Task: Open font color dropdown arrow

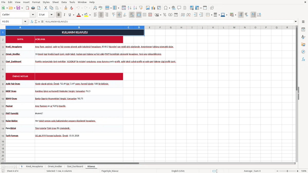Action: pyautogui.click(x=82, y=15)
